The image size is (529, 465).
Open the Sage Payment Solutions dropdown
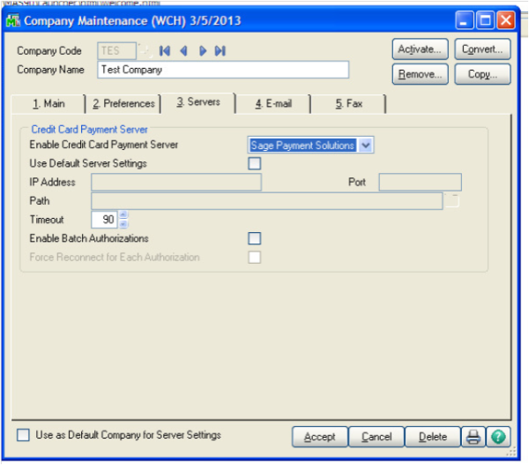[366, 145]
